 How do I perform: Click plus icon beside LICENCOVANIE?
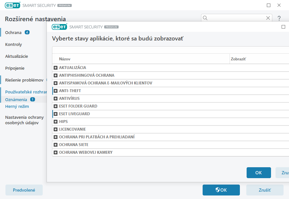56,129
